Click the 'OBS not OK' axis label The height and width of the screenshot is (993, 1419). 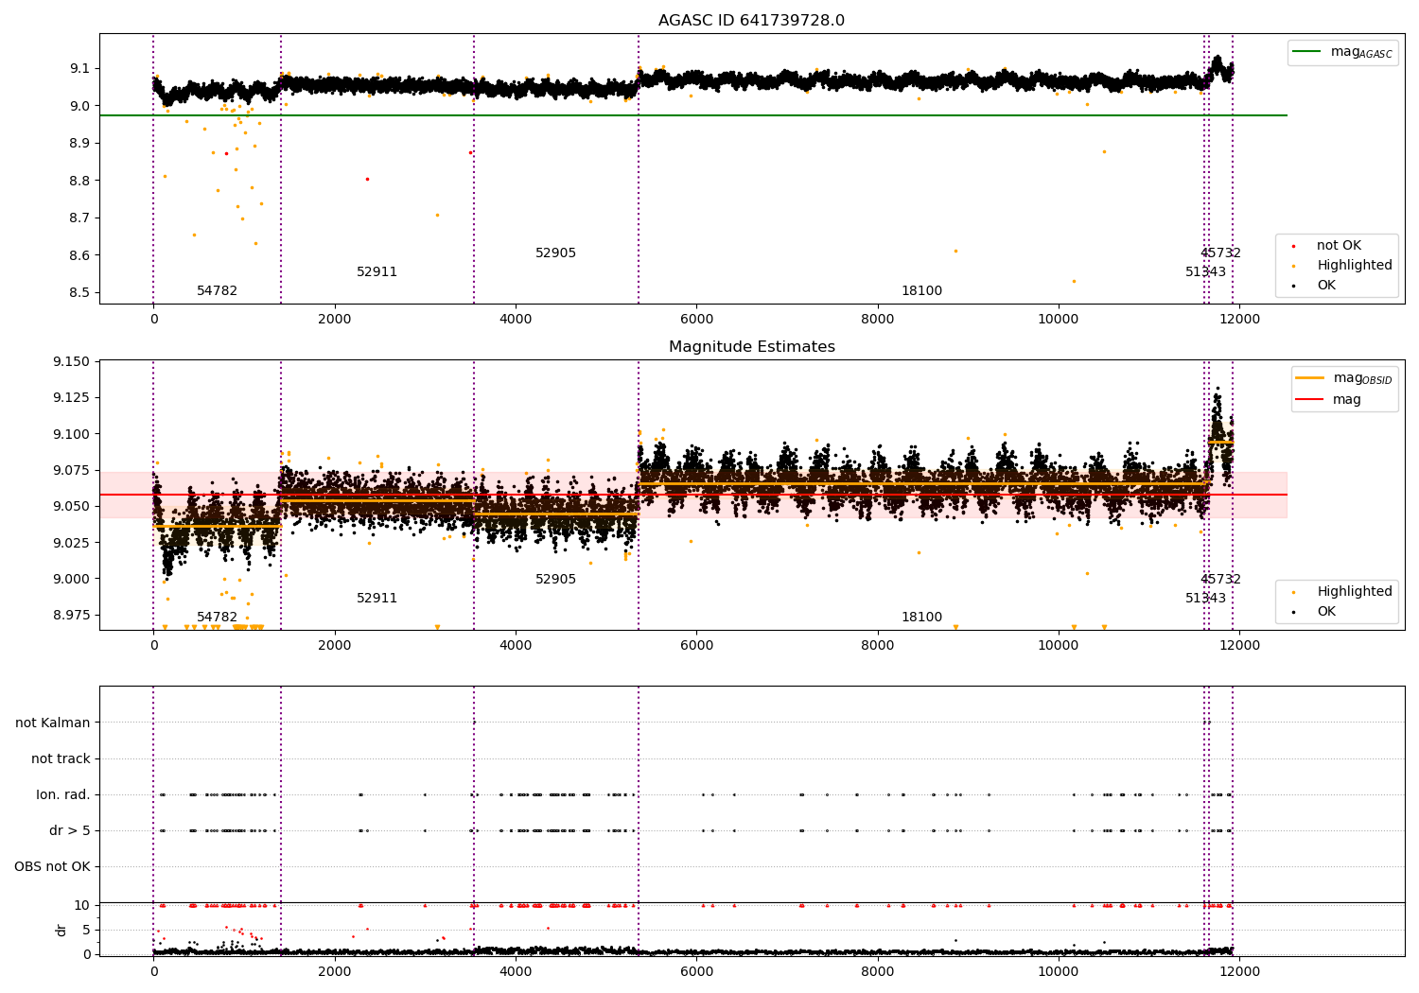point(52,866)
